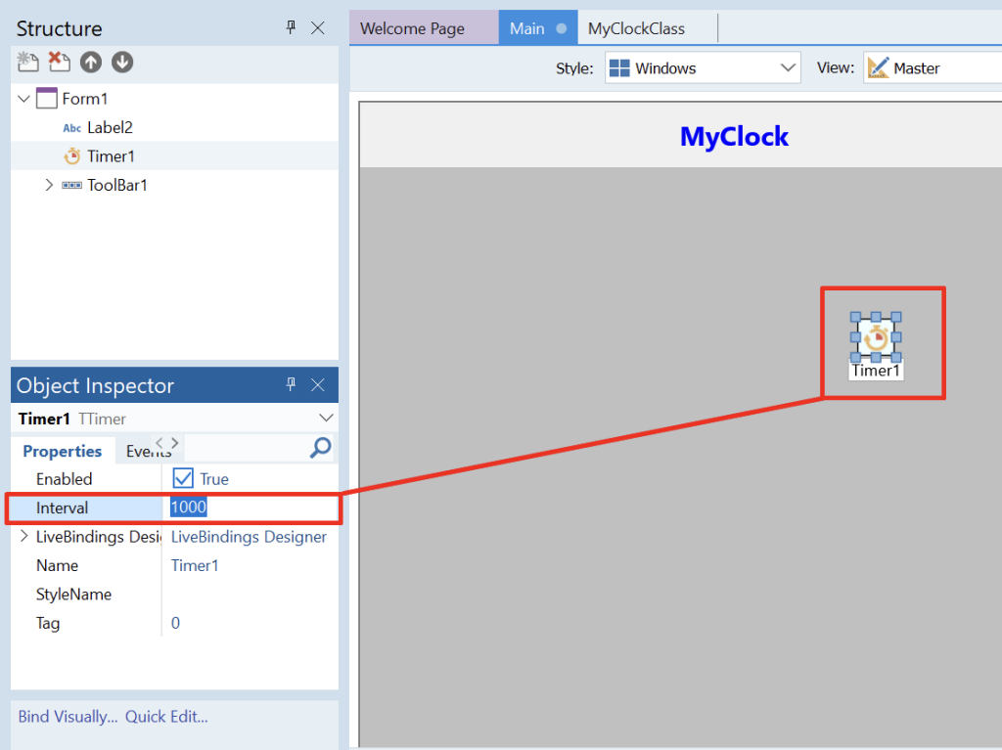Viewport: 1002px width, 750px height.
Task: Click the Master view ruler icon
Action: tap(878, 67)
